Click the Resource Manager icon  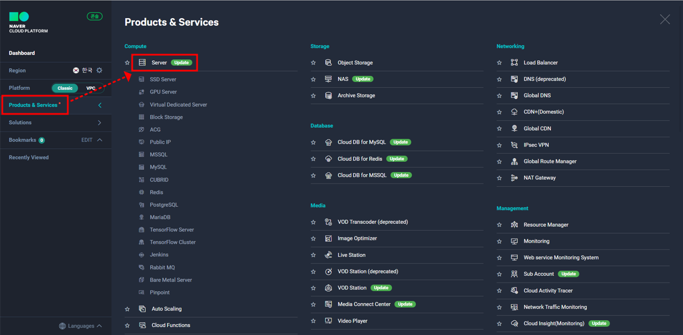tap(514, 225)
